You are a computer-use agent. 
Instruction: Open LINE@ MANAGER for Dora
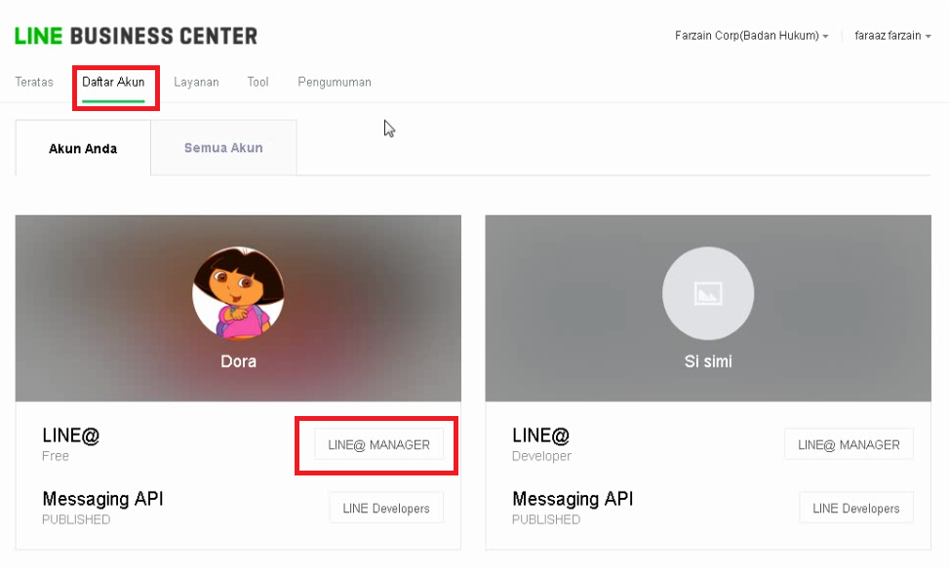click(378, 445)
